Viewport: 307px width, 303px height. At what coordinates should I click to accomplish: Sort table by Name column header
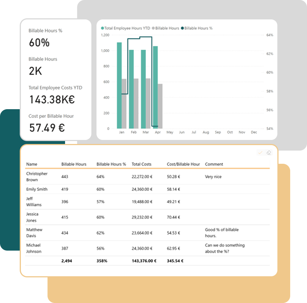coord(32,164)
